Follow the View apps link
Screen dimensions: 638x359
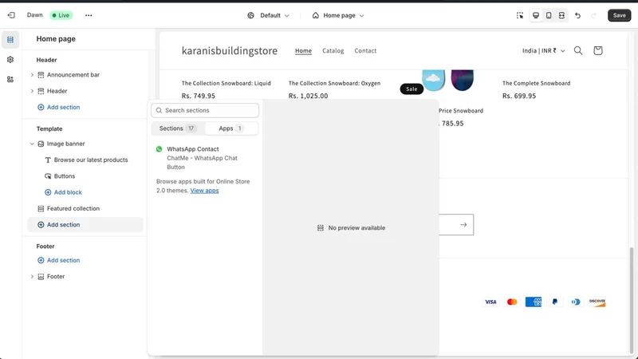click(x=204, y=191)
